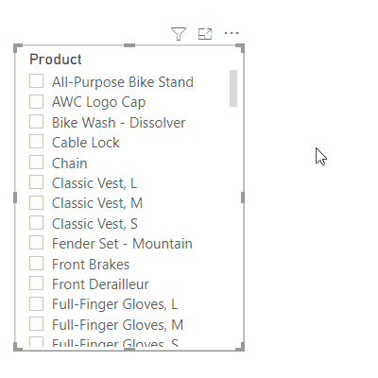
Task: Check Fender Set - Mountain item
Action: [36, 243]
